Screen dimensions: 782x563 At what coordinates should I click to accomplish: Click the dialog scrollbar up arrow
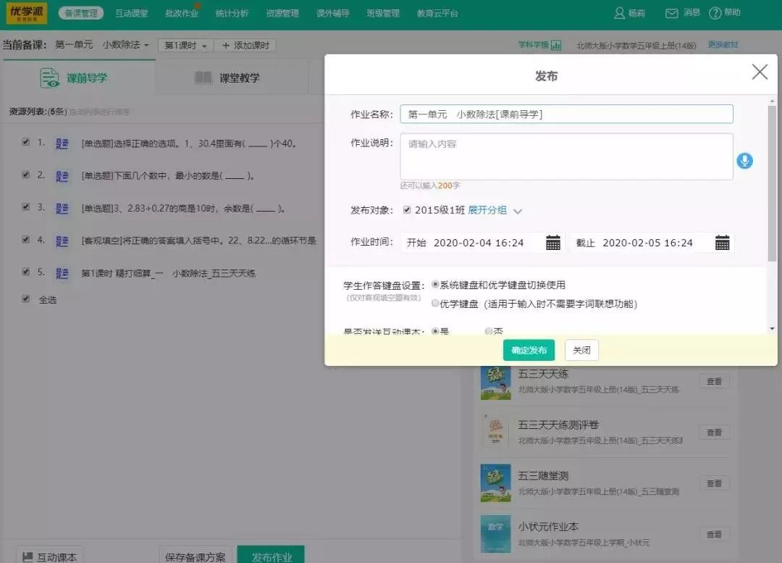tap(772, 101)
